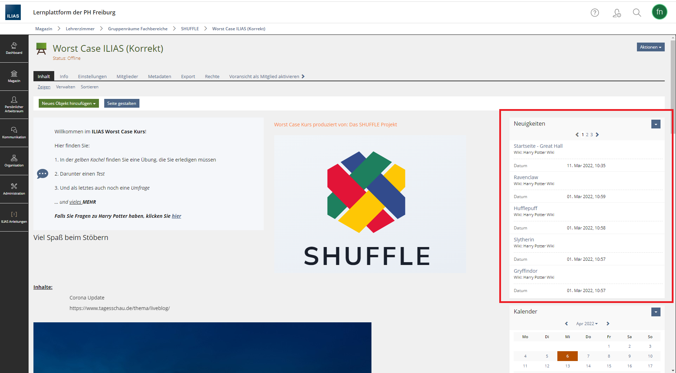
Task: Switch to the Mitglieder tab
Action: [127, 76]
